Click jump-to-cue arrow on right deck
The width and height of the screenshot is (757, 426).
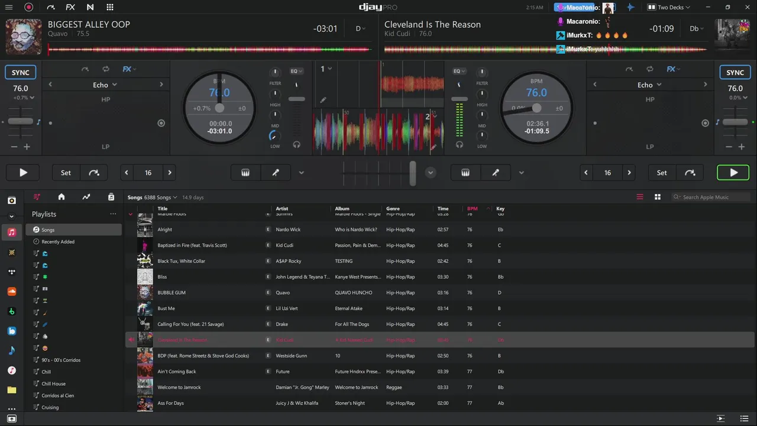point(690,173)
